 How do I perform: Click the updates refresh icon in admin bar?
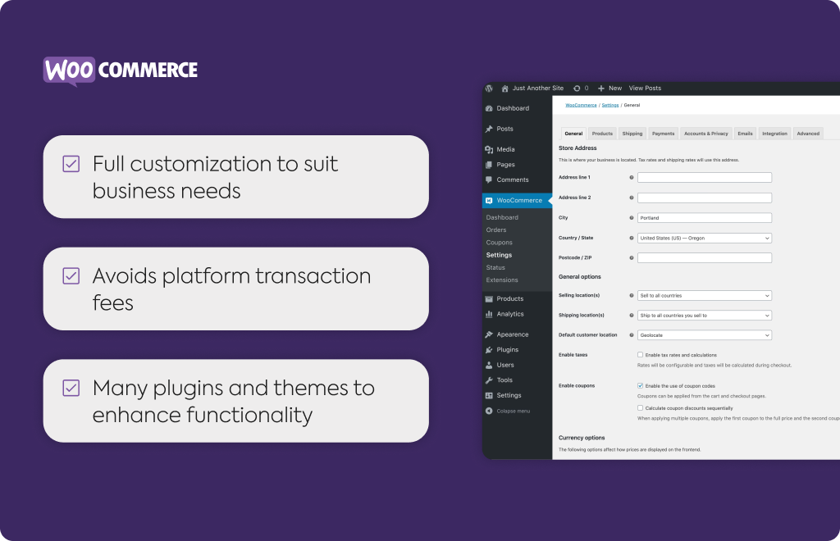tap(577, 89)
